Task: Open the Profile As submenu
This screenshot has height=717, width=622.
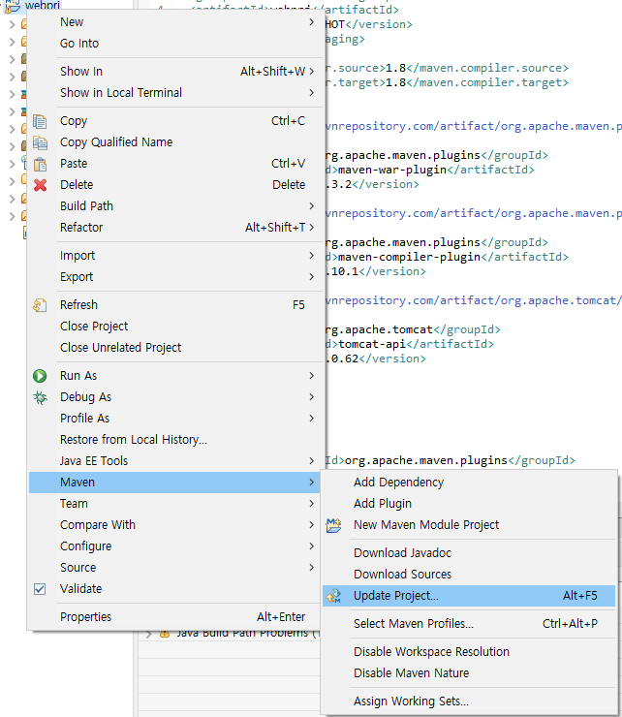Action: pyautogui.click(x=176, y=419)
